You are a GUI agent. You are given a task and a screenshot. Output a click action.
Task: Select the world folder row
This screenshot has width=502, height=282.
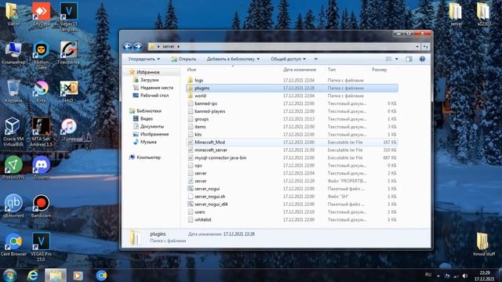(x=292, y=96)
